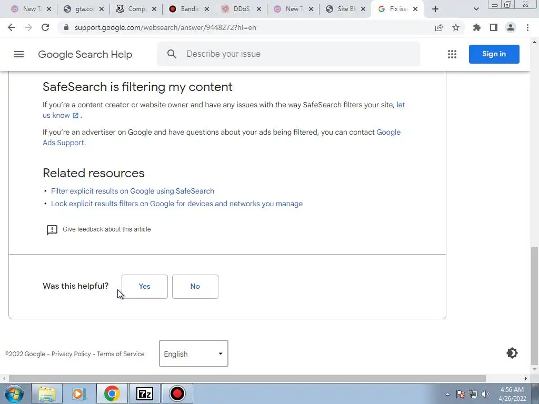Open Chrome three-dot menu

[527, 27]
